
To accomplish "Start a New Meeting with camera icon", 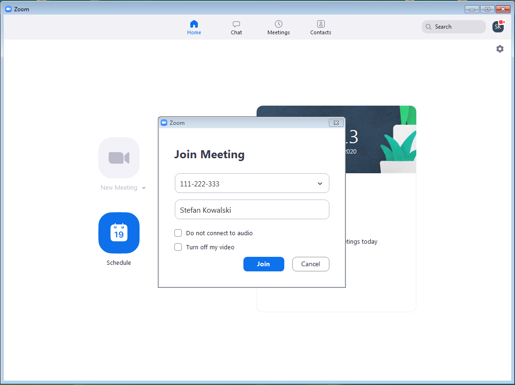I will pos(119,158).
